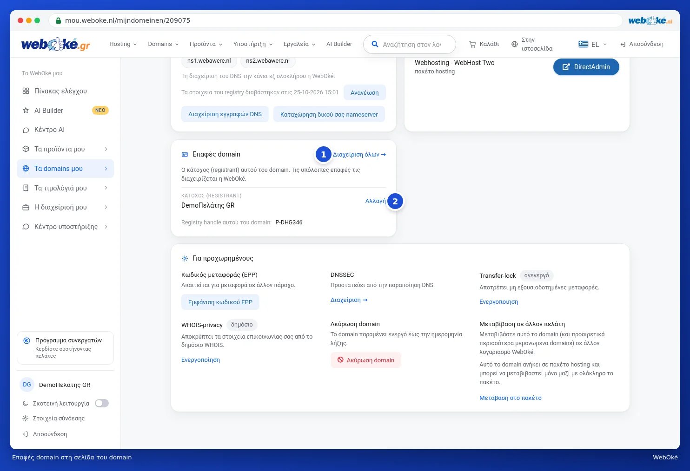Screen dimensions: 690x471
Task: Expand Κέντρο υποστήριξης sidebar chevron
Action: (106, 227)
